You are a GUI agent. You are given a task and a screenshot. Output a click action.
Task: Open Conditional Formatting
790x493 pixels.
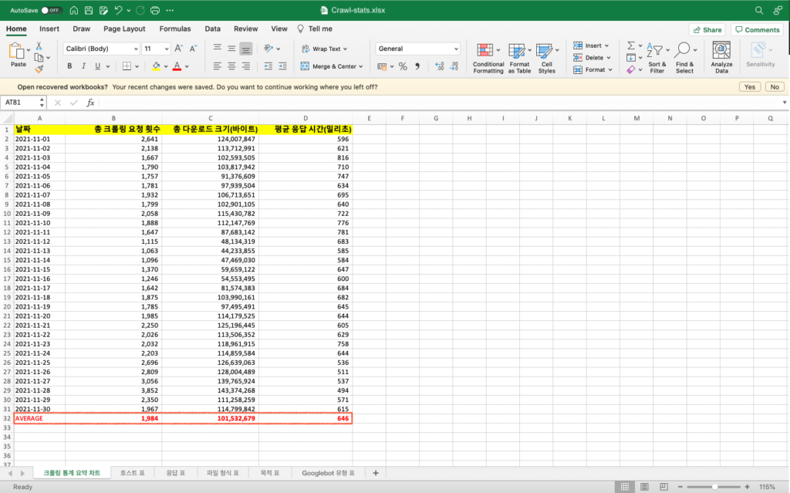click(488, 59)
